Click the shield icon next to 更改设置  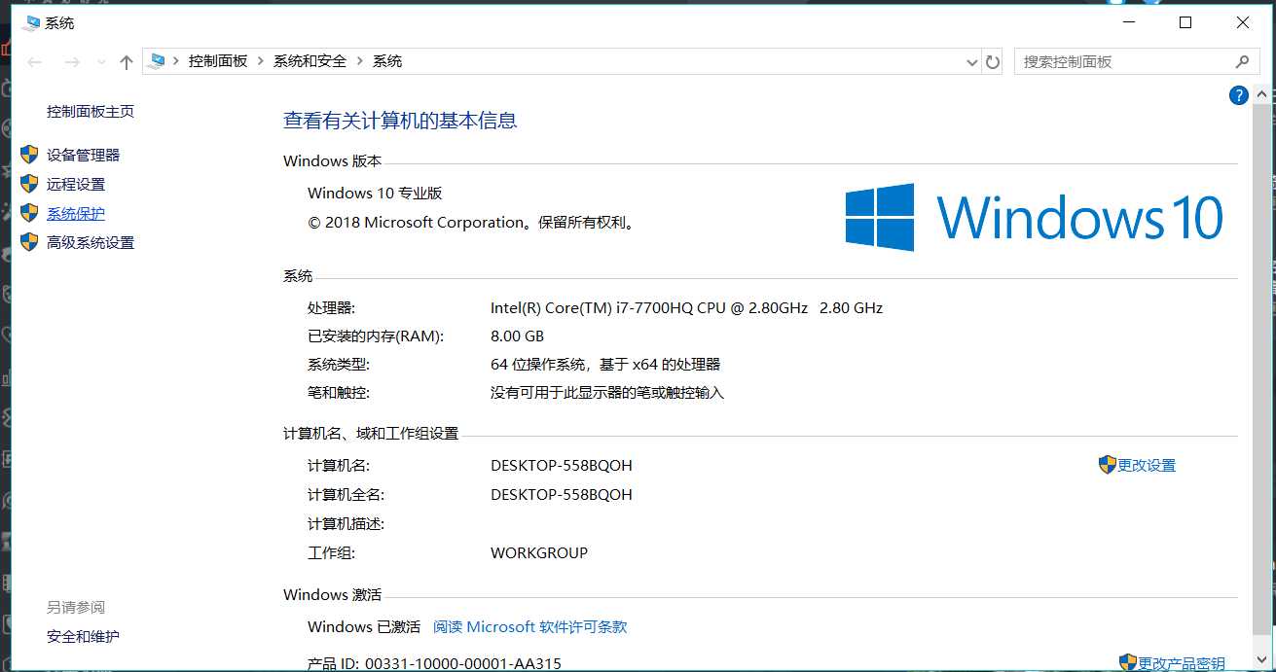(x=1107, y=465)
